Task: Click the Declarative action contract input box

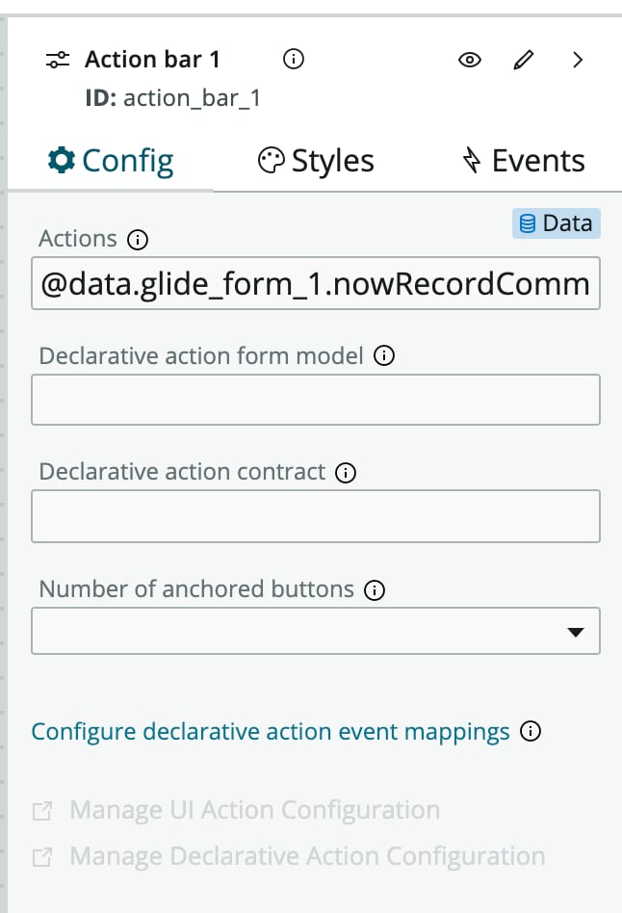Action: (316, 516)
